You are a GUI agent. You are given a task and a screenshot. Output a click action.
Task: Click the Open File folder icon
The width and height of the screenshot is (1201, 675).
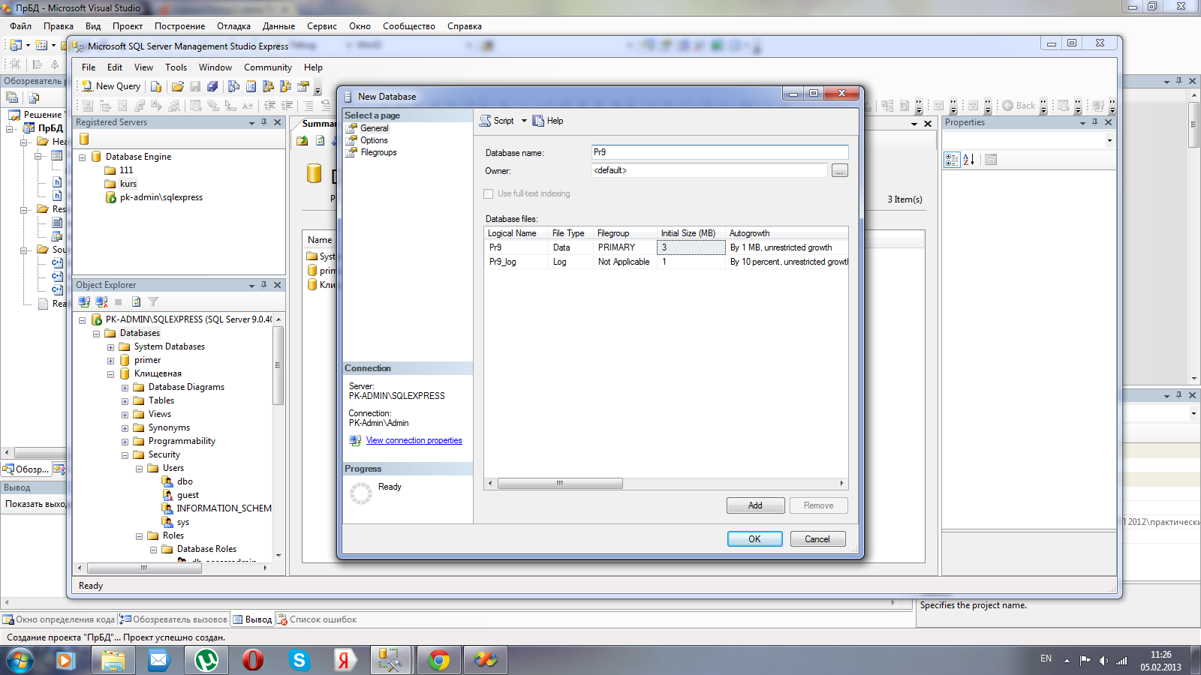point(177,86)
